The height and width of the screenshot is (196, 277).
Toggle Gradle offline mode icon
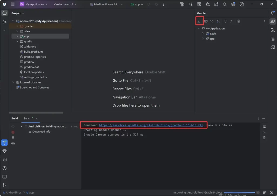tap(212, 21)
